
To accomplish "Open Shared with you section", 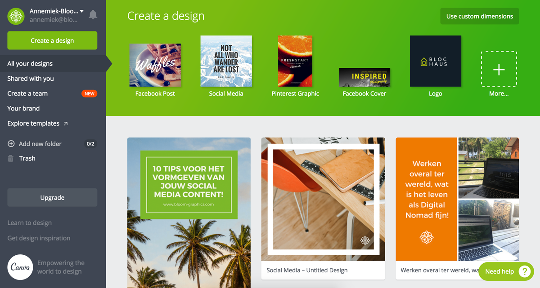I will coord(31,79).
